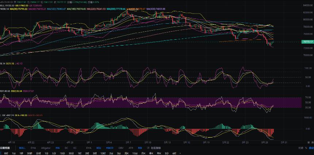Switch to the 5分 timeframe
Image resolution: width=314 pixels, height=155 pixels.
point(54,153)
